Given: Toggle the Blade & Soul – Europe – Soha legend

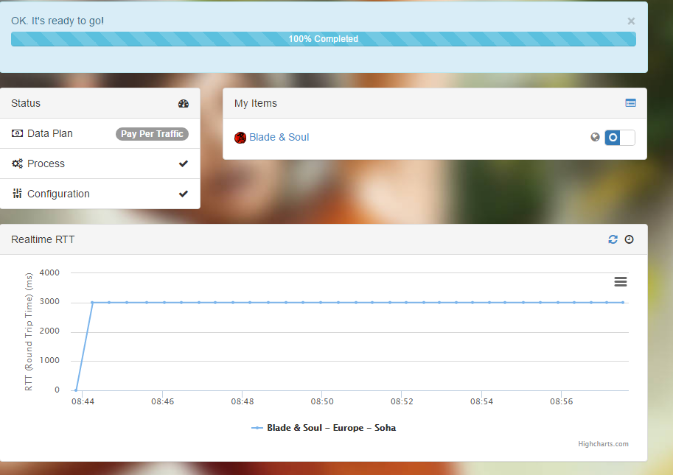Looking at the screenshot, I should pyautogui.click(x=324, y=428).
